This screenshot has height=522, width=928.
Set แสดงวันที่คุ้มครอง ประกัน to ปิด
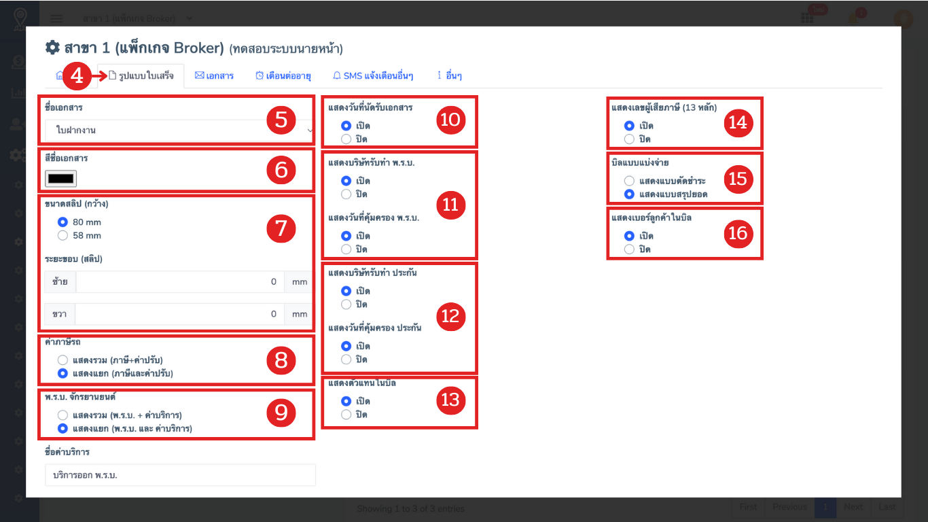pos(346,359)
